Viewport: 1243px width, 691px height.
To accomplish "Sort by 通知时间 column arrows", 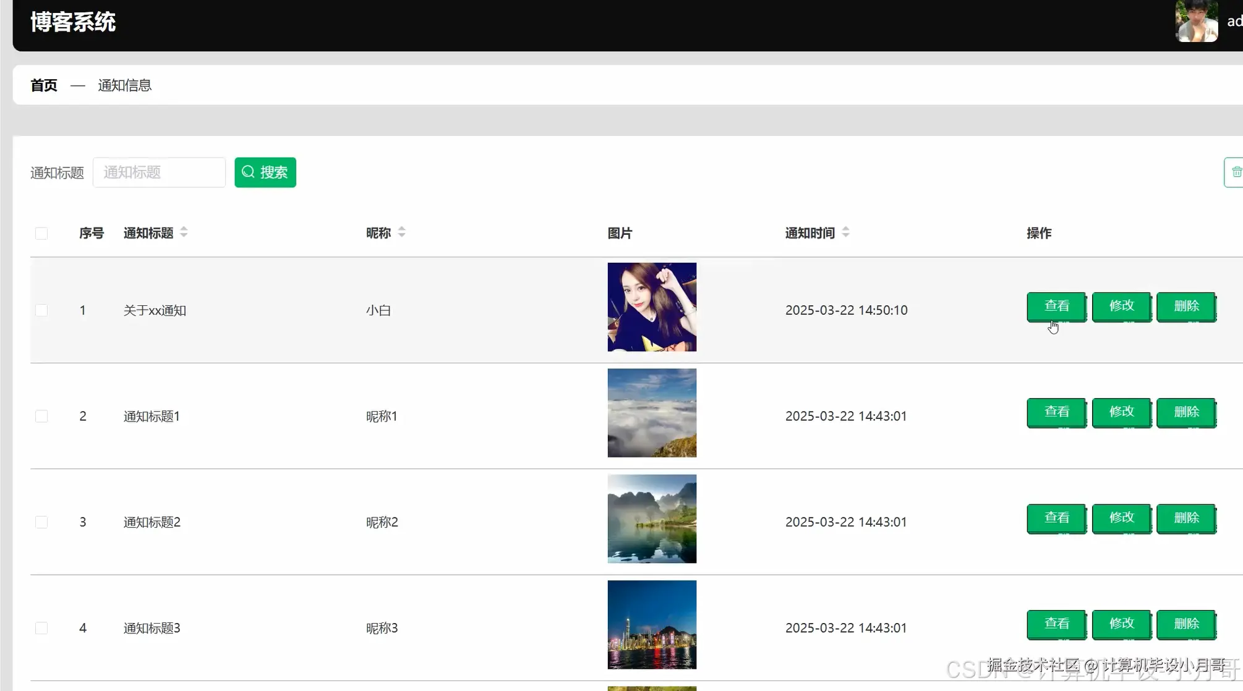I will 845,232.
